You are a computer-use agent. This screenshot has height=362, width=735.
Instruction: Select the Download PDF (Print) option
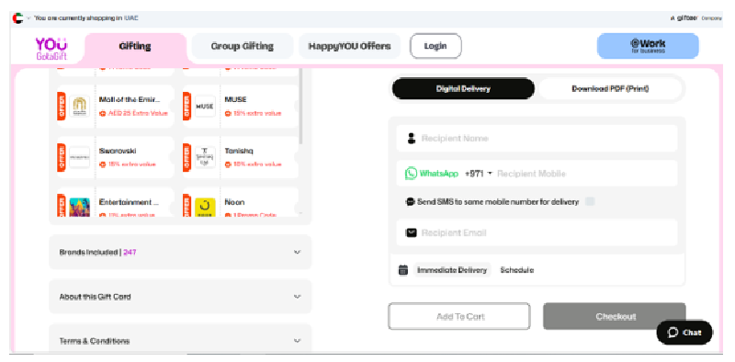[610, 88]
